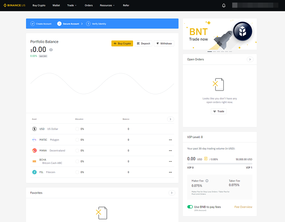285x222 pixels.
Task: Open the notifications bell
Action: point(224,5)
